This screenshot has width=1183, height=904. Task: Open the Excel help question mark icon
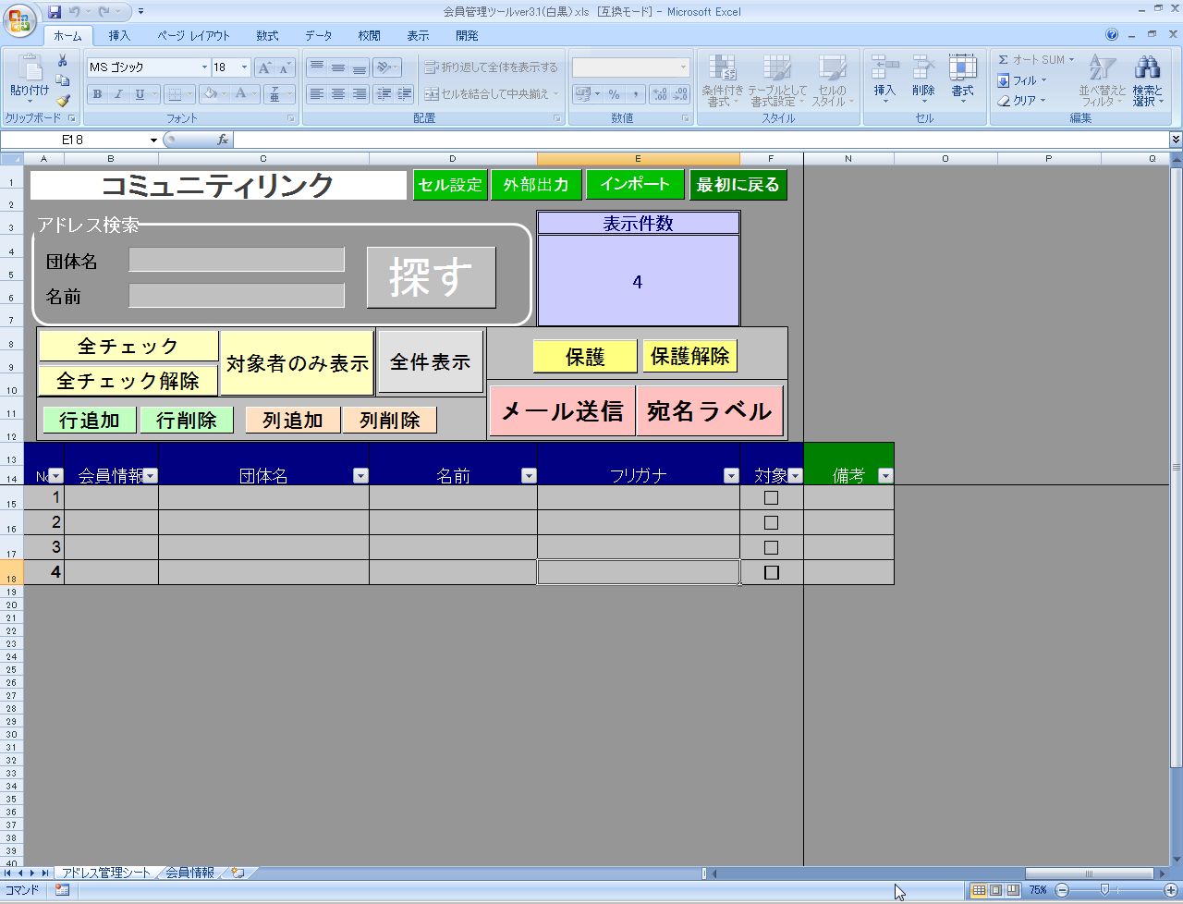point(1112,35)
